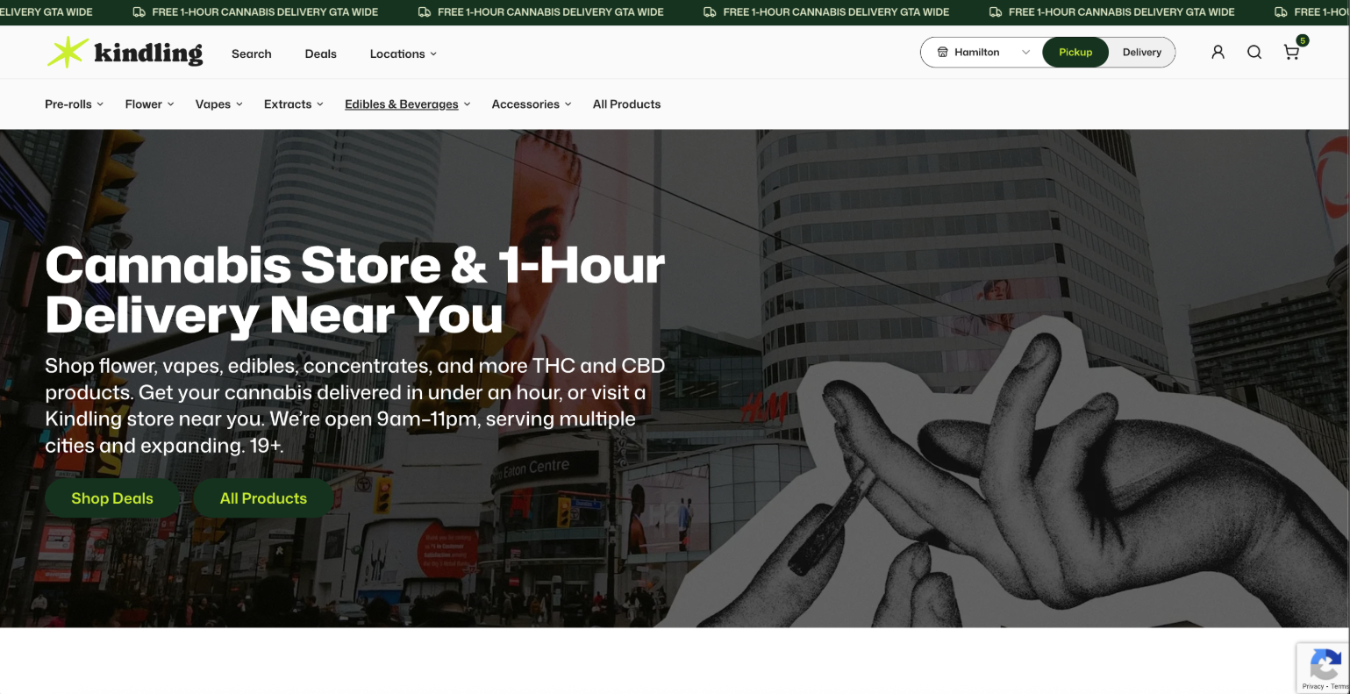The image size is (1350, 694).
Task: Expand the Hamilton location dropdown
Action: coord(1025,52)
